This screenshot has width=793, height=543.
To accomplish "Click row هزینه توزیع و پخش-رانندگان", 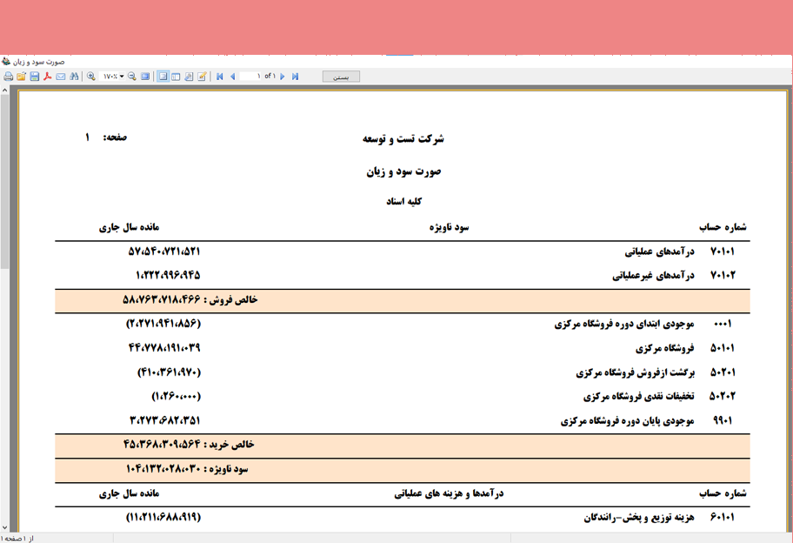I will click(403, 518).
